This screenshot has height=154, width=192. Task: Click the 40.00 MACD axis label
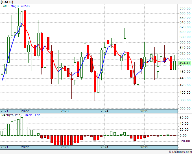[x=184, y=124]
